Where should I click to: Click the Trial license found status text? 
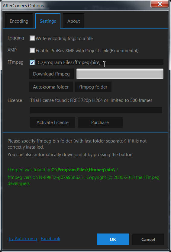91,100
